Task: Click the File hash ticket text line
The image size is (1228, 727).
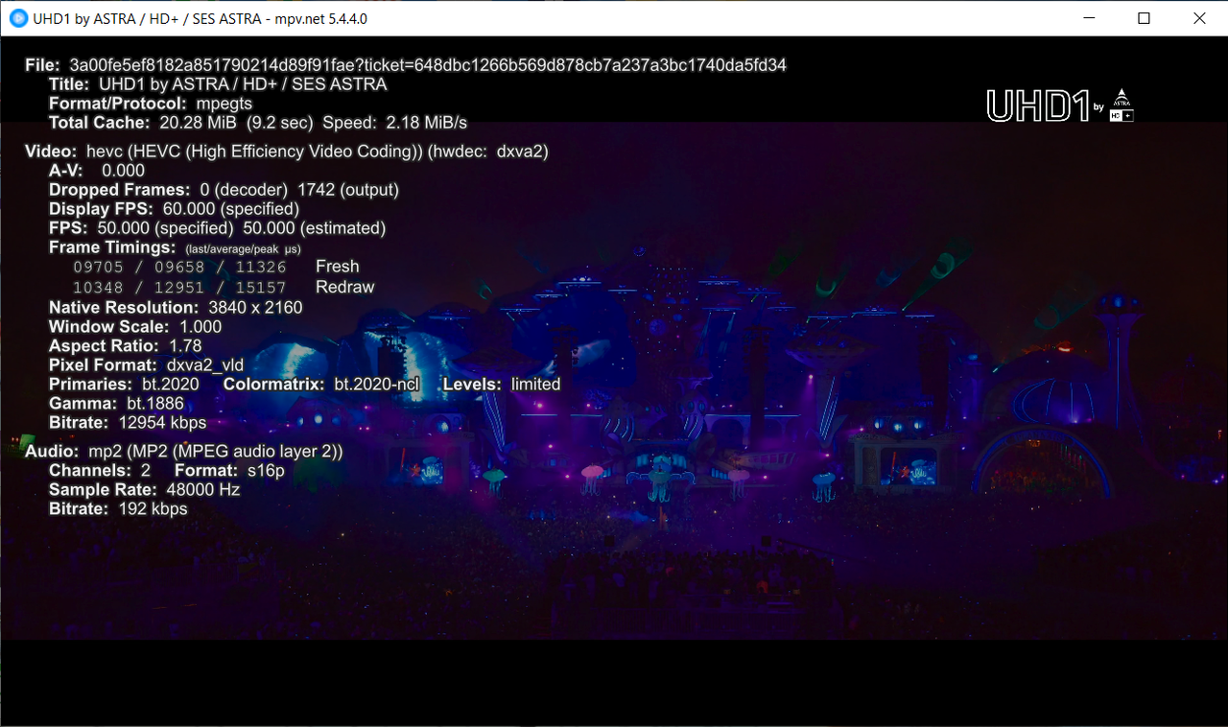Action: [406, 65]
